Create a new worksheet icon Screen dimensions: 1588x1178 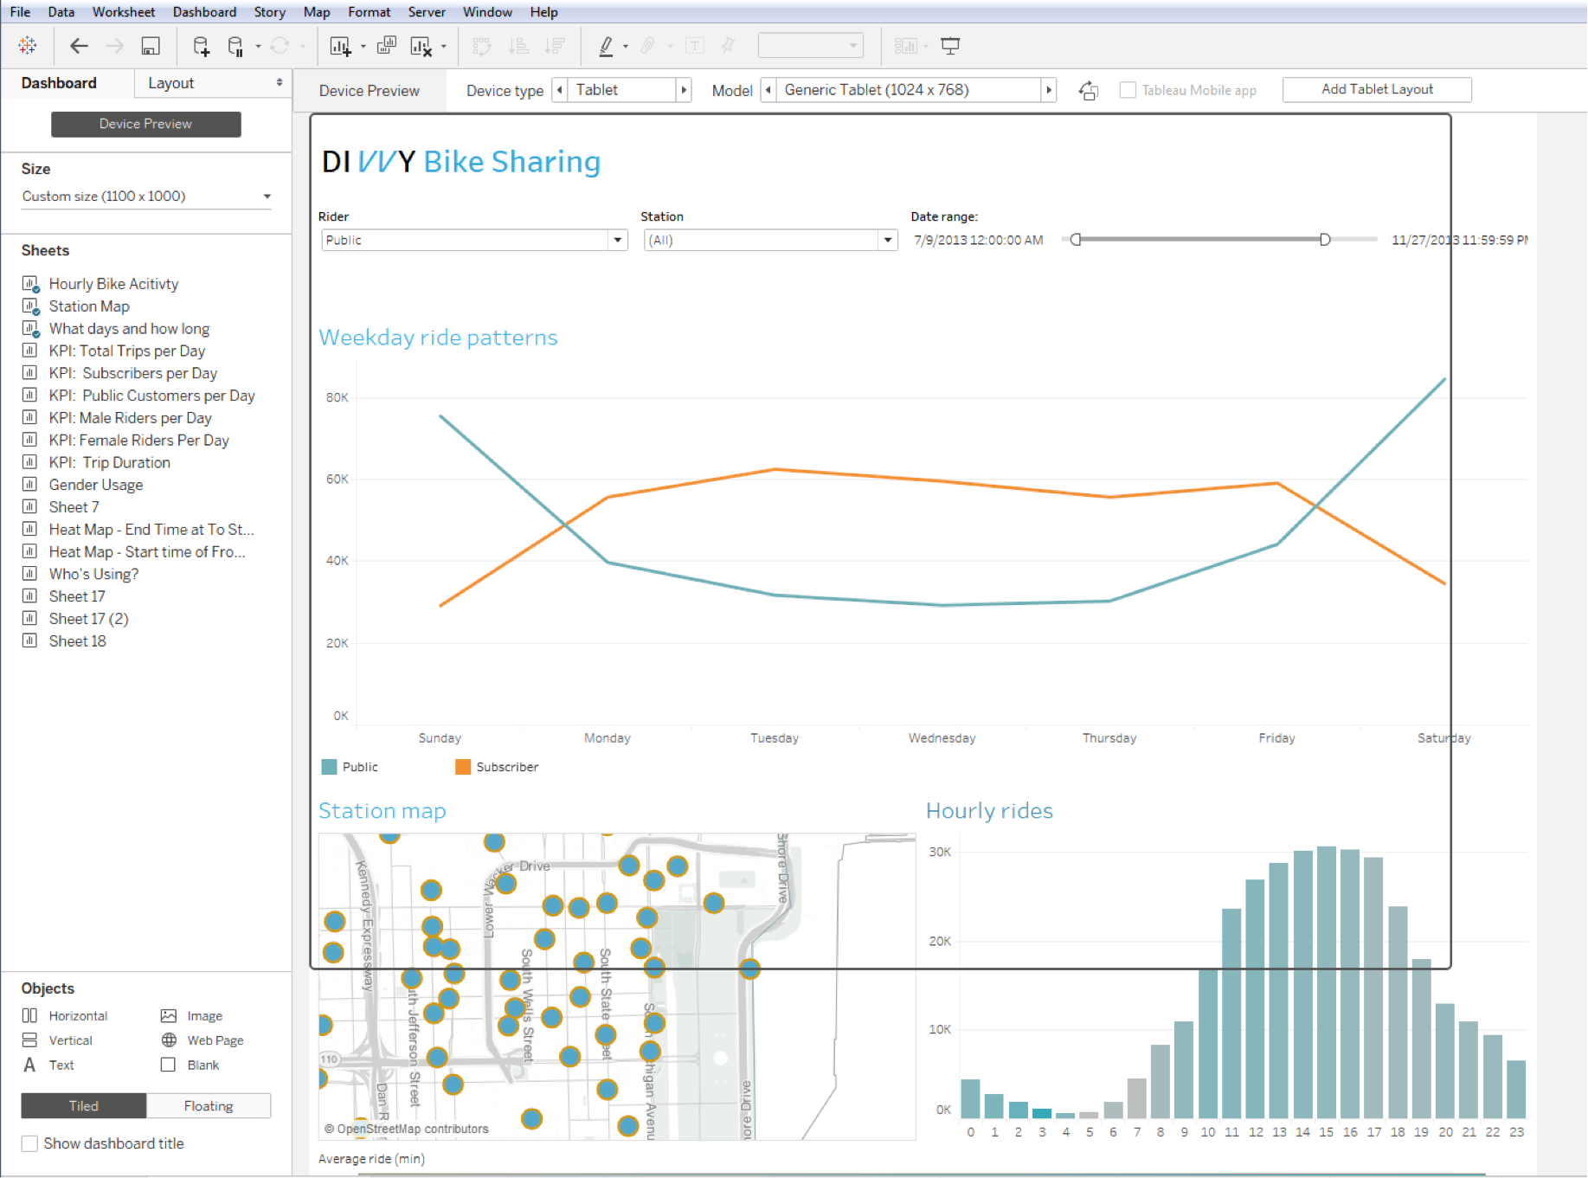pyautogui.click(x=340, y=46)
